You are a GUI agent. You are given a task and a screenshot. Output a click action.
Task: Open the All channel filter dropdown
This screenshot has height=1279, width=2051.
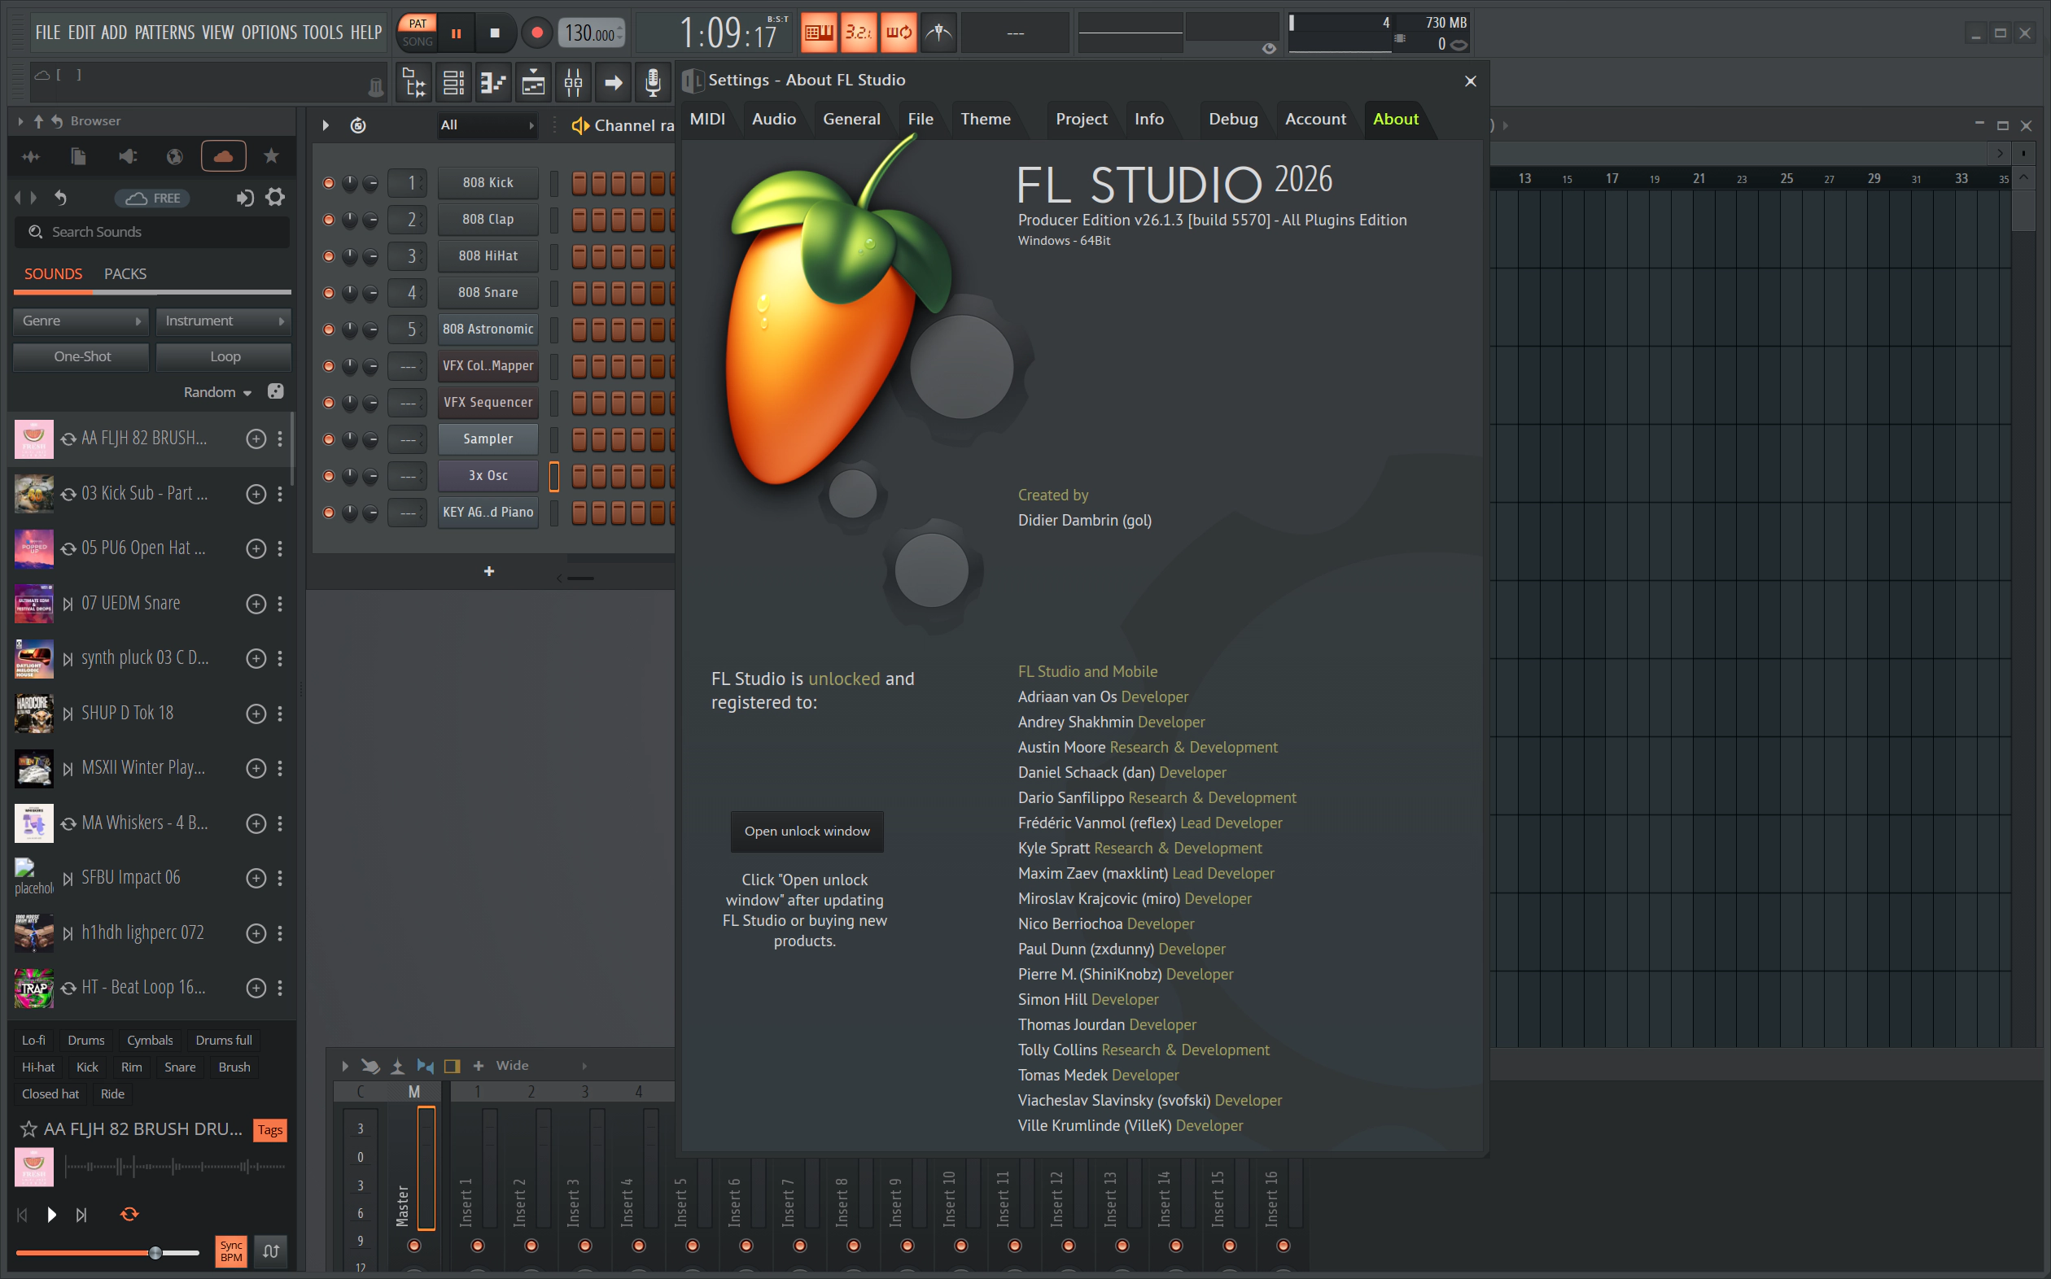(x=487, y=125)
